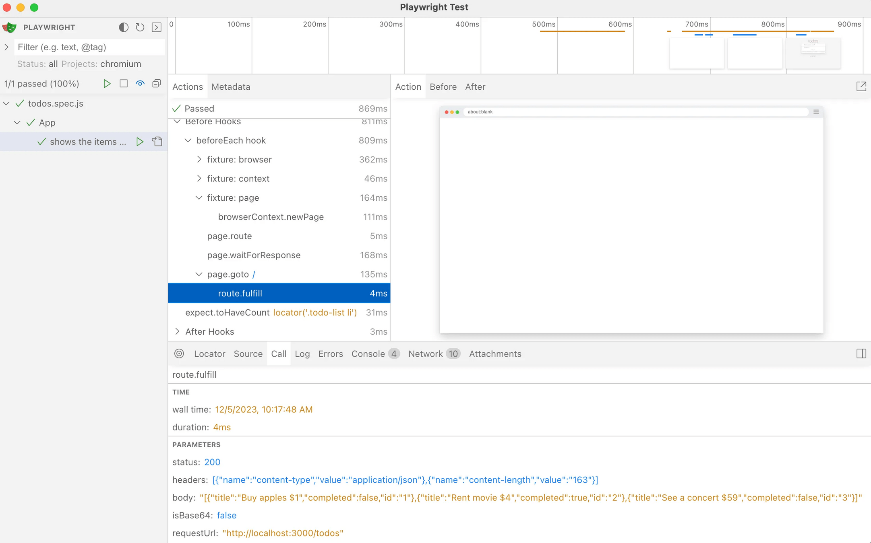Show the After snapshot tab
Screen dimensions: 871x543
tap(475, 87)
